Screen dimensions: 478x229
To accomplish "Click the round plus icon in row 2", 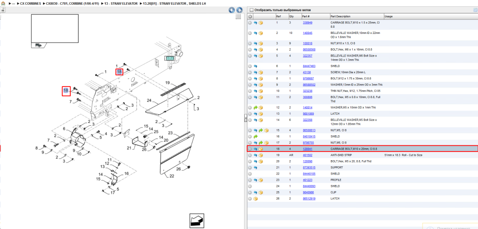I will click(x=250, y=33).
